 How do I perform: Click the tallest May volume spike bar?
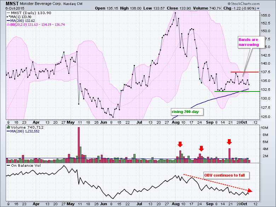click(79, 145)
